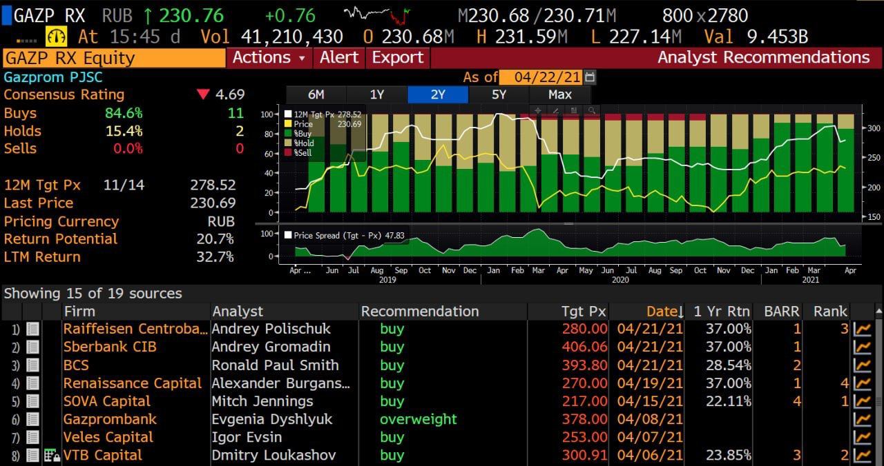Click locked spreadsheet icon in VTB Capital row
This screenshot has width=884, height=466.
(x=52, y=455)
